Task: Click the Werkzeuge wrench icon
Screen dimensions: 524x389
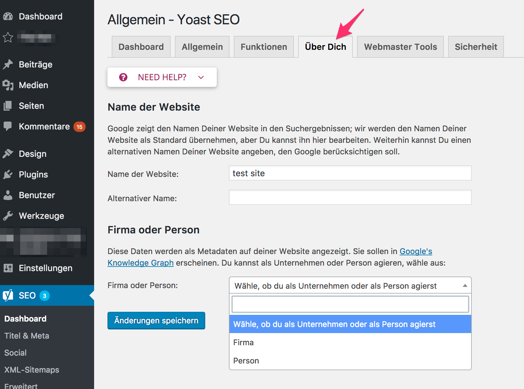Action: coord(8,216)
